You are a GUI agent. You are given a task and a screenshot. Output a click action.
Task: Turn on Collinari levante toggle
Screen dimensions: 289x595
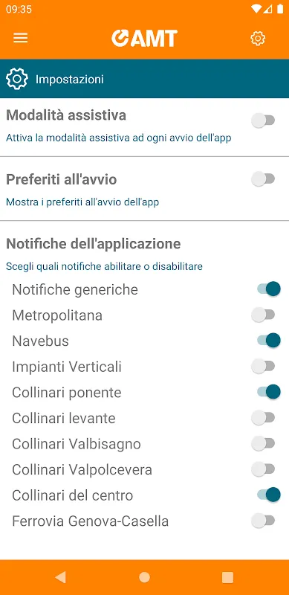point(263,418)
